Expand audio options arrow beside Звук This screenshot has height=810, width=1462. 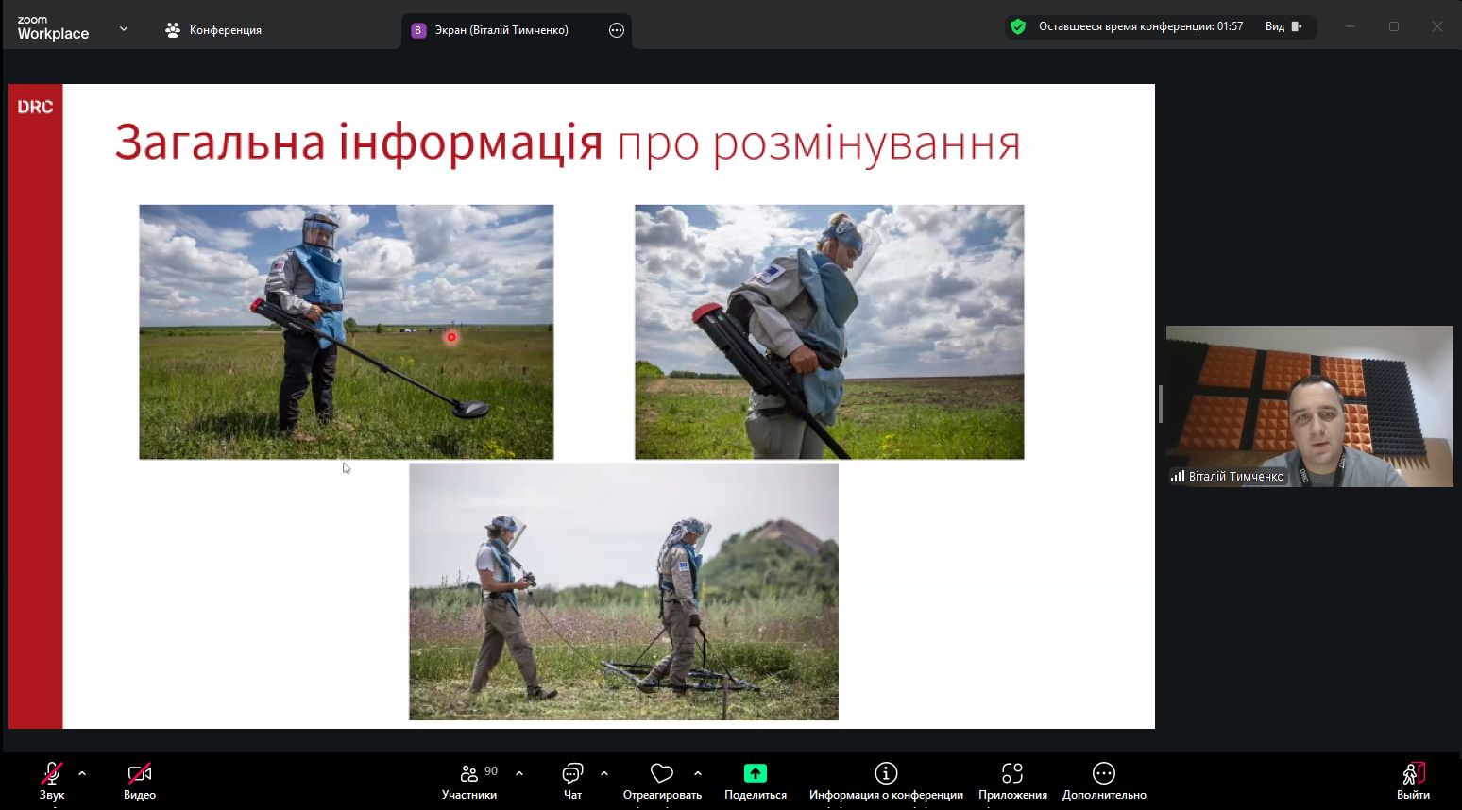tap(82, 773)
